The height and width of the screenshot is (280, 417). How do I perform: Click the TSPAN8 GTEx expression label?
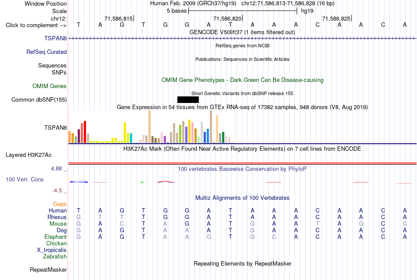tap(55, 128)
